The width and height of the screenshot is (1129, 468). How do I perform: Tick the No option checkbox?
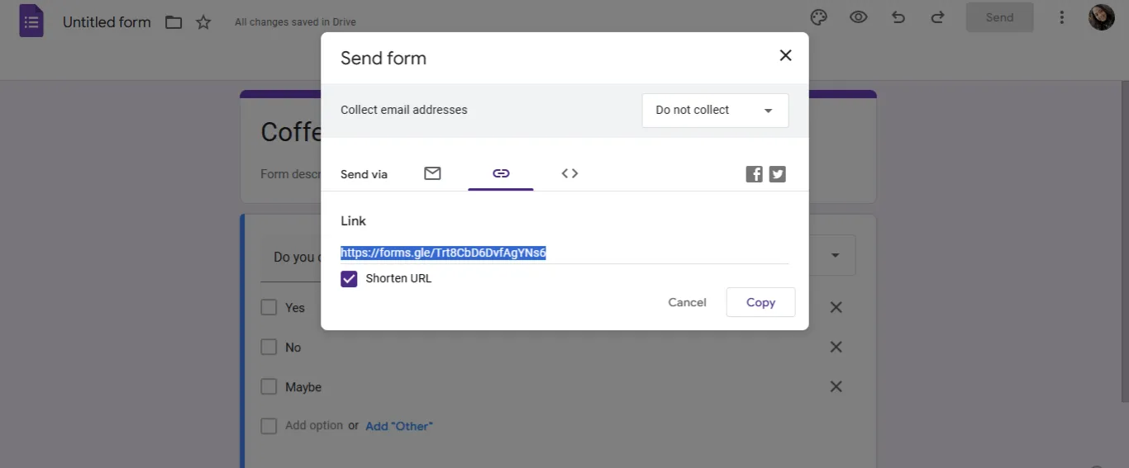(269, 347)
